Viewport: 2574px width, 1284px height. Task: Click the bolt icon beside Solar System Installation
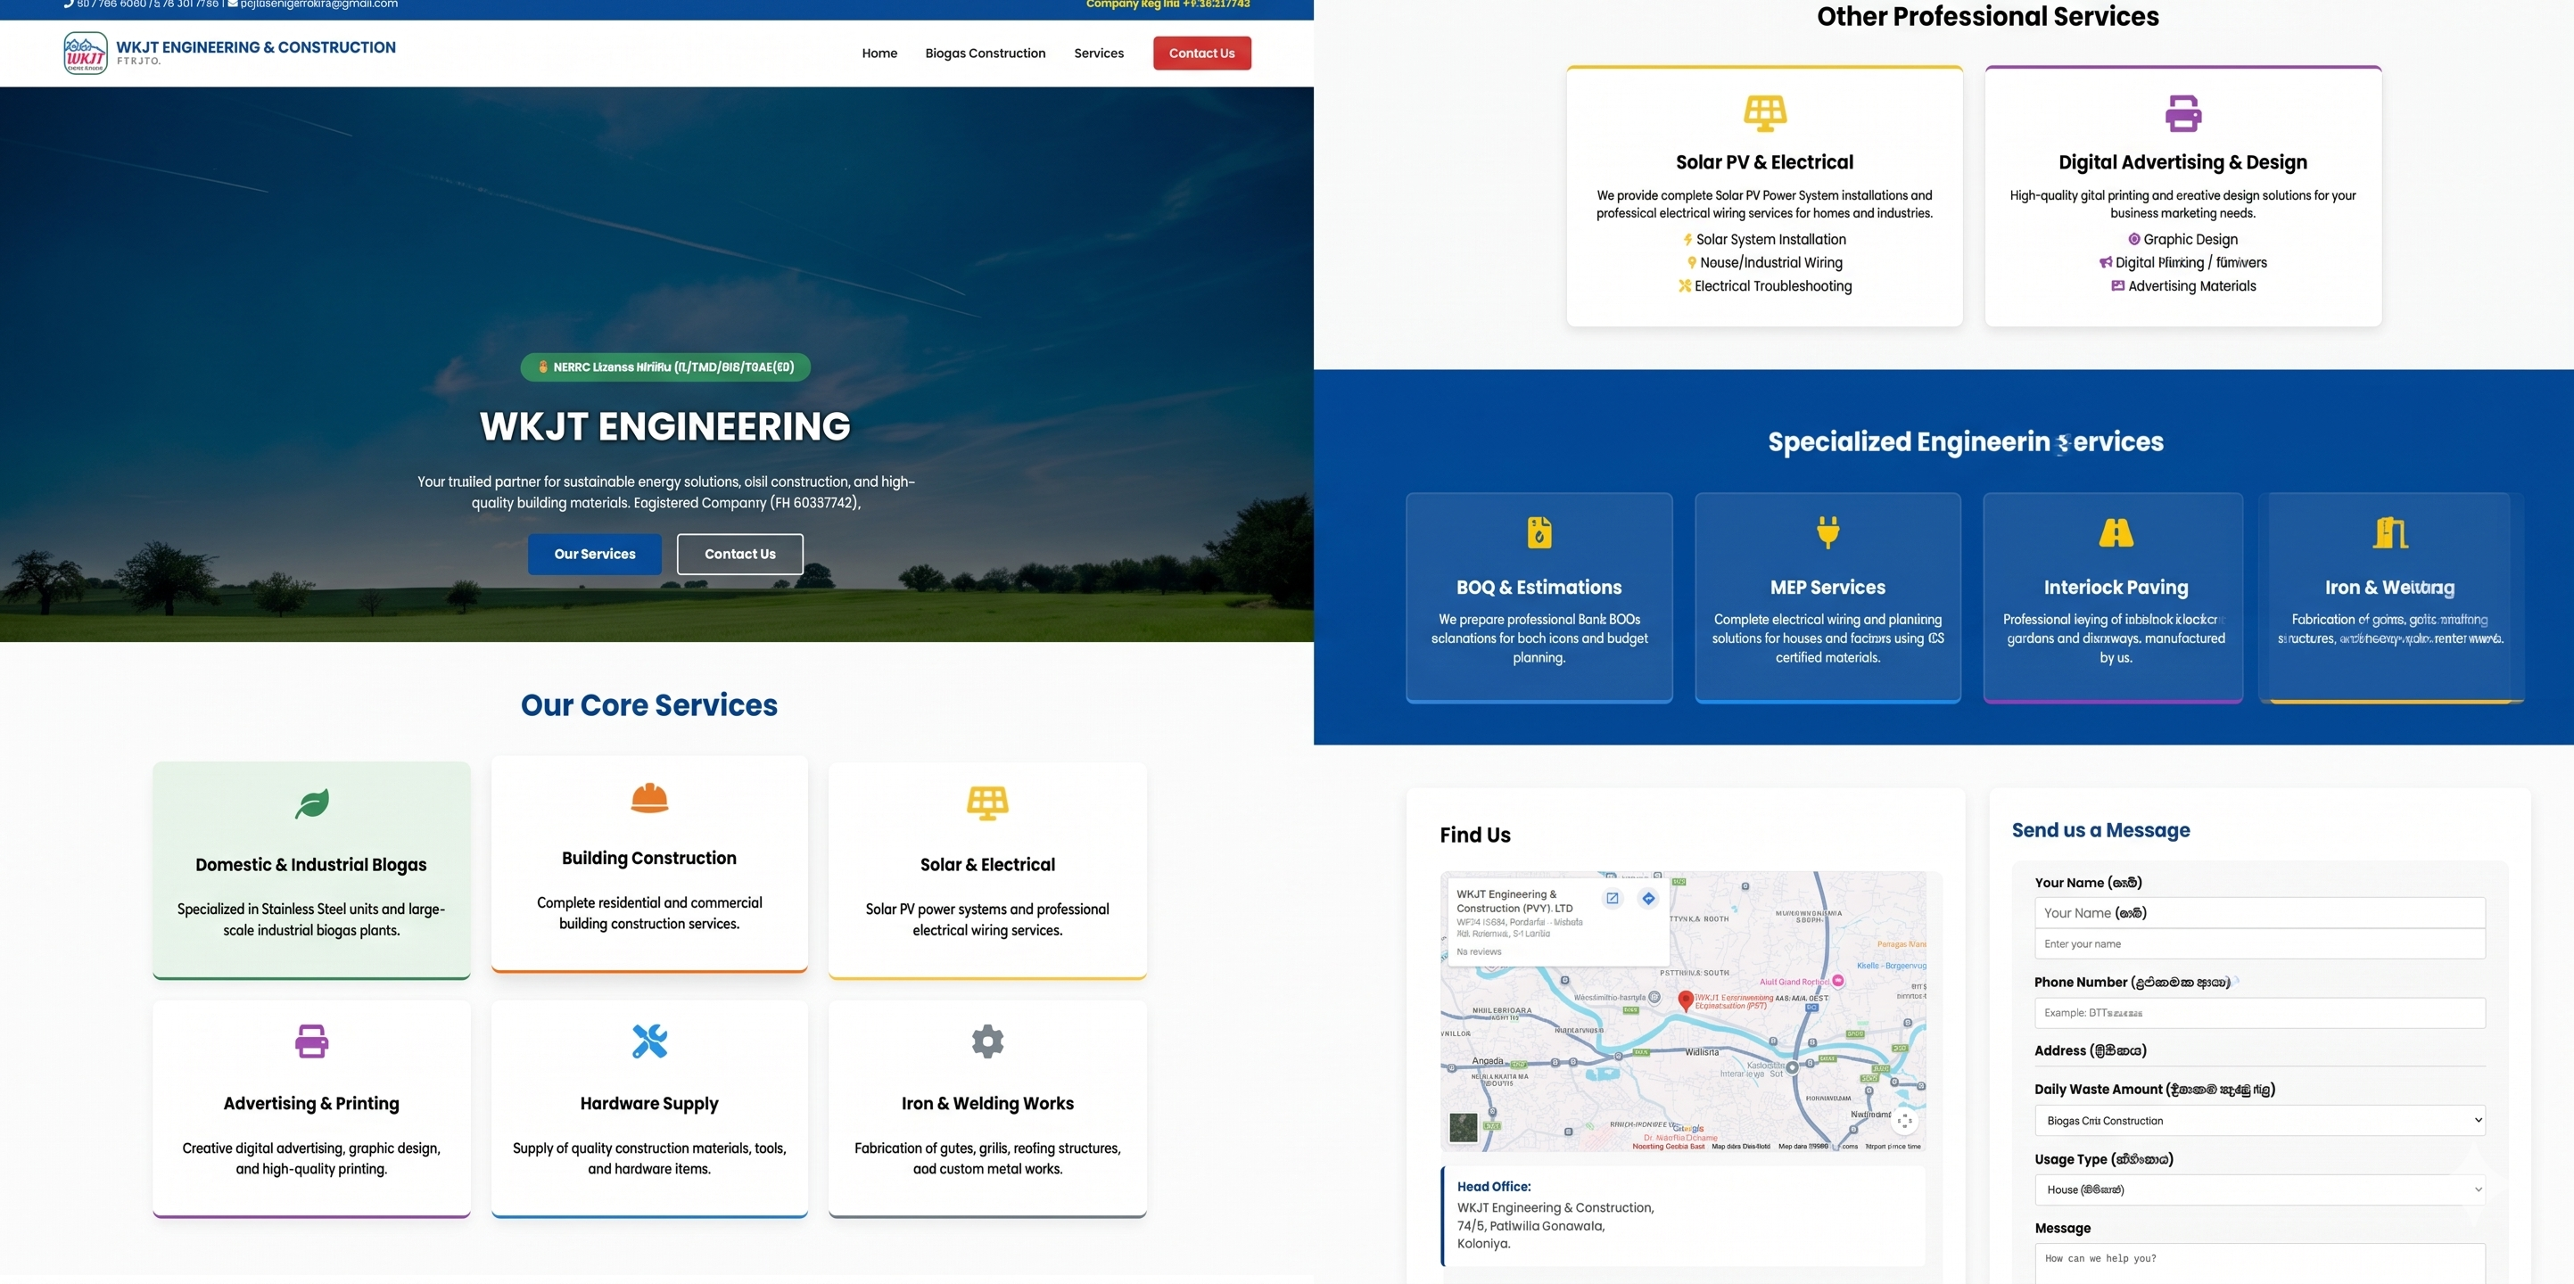click(1687, 240)
